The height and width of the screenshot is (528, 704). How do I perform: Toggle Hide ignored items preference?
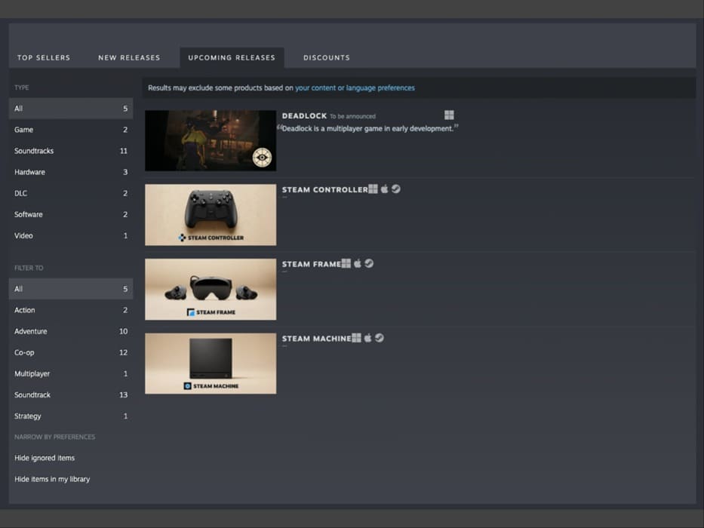(x=45, y=458)
